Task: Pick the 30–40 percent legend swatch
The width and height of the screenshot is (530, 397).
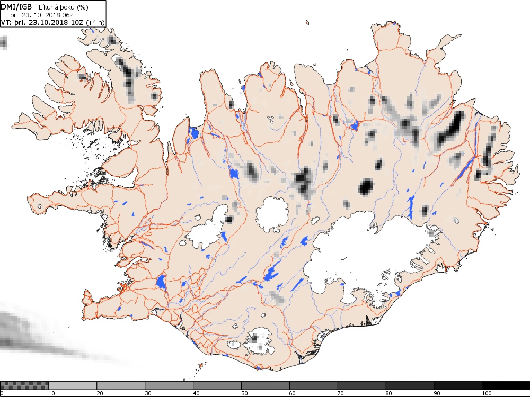Action: [169, 385]
